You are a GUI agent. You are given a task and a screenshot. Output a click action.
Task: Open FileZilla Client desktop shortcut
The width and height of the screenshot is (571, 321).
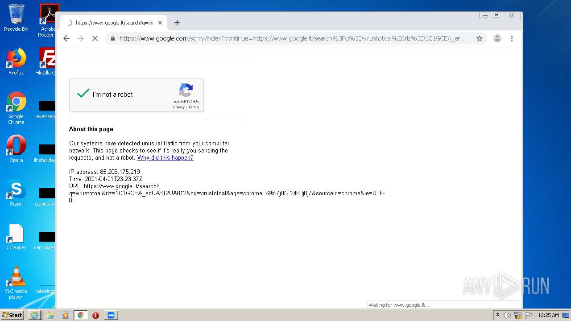pyautogui.click(x=46, y=62)
